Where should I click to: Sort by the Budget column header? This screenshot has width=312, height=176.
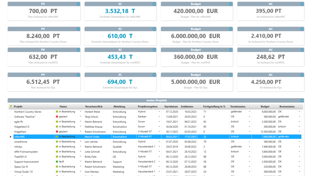pyautogui.click(x=265, y=106)
